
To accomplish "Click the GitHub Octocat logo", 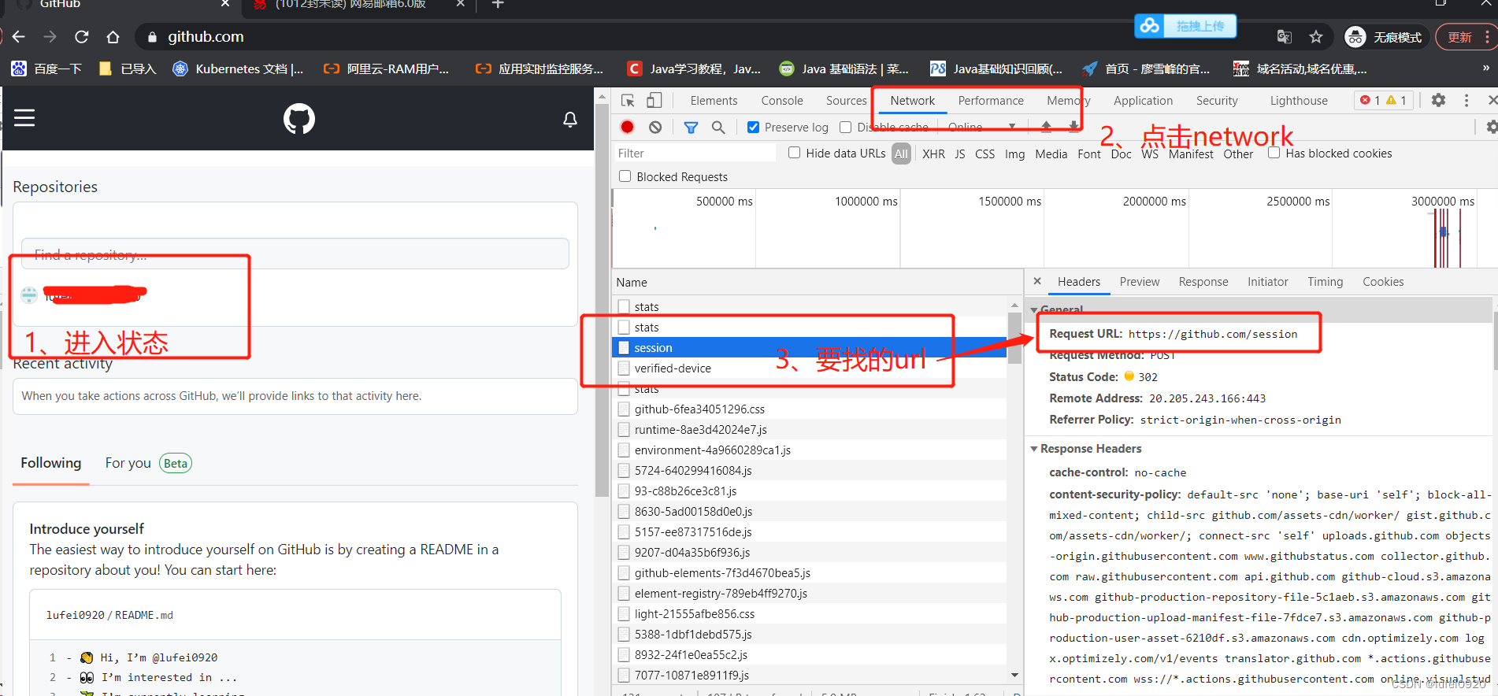I will click(x=299, y=119).
